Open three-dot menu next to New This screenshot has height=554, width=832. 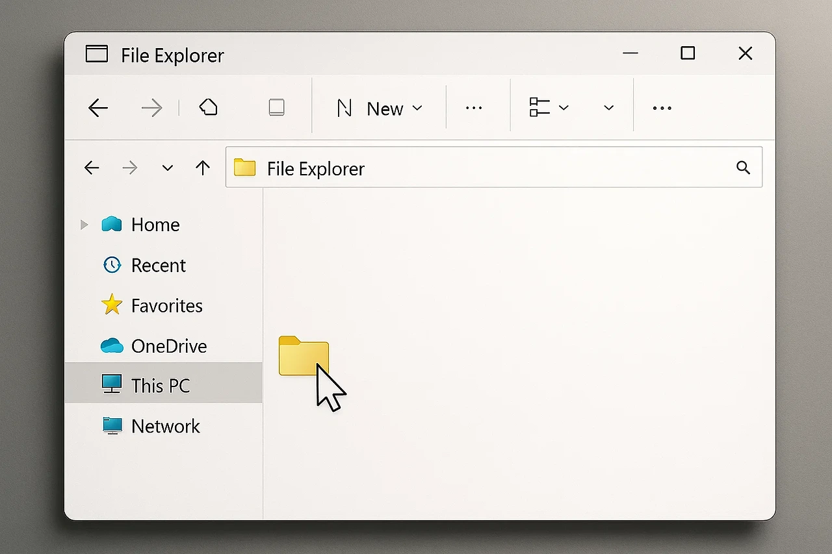(x=474, y=108)
